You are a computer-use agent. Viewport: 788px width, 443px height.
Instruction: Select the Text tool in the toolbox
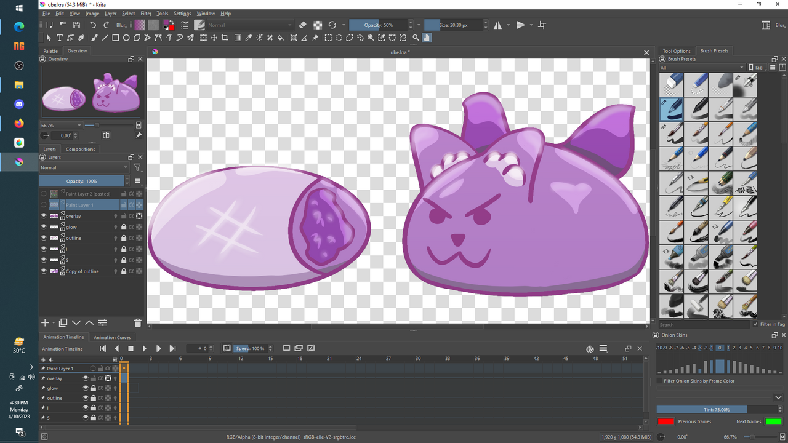[60, 38]
